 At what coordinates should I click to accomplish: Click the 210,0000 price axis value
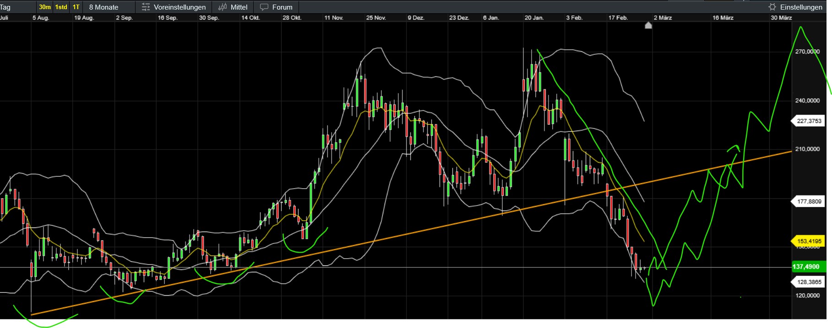pos(807,149)
